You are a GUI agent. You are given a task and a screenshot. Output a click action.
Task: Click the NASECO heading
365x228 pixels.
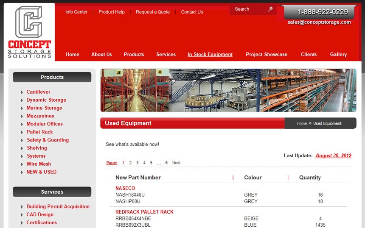pos(125,188)
